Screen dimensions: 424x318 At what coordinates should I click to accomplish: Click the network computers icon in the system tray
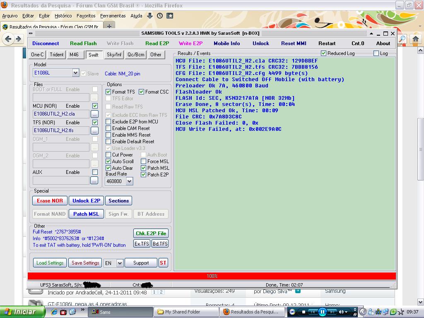pos(386,312)
